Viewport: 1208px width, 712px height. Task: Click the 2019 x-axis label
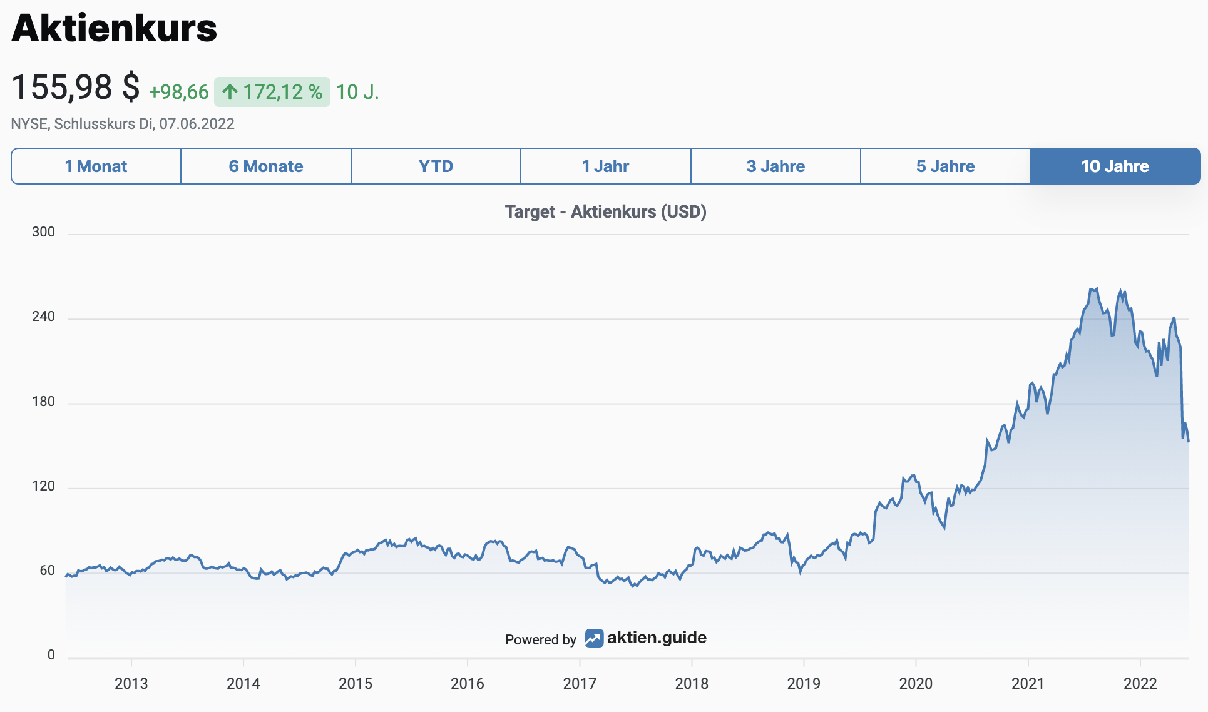tap(804, 684)
